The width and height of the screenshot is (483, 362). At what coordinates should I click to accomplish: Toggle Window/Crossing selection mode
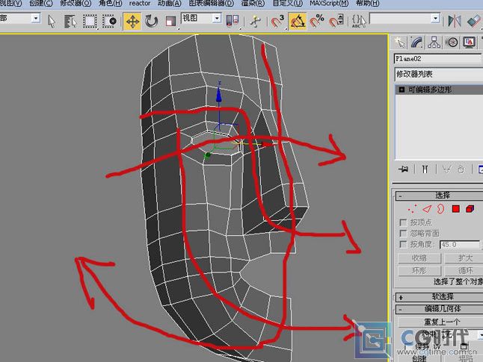109,21
